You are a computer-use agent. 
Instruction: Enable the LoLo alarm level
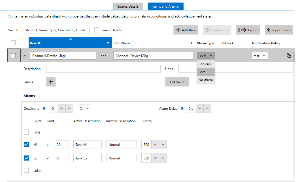click(x=26, y=170)
